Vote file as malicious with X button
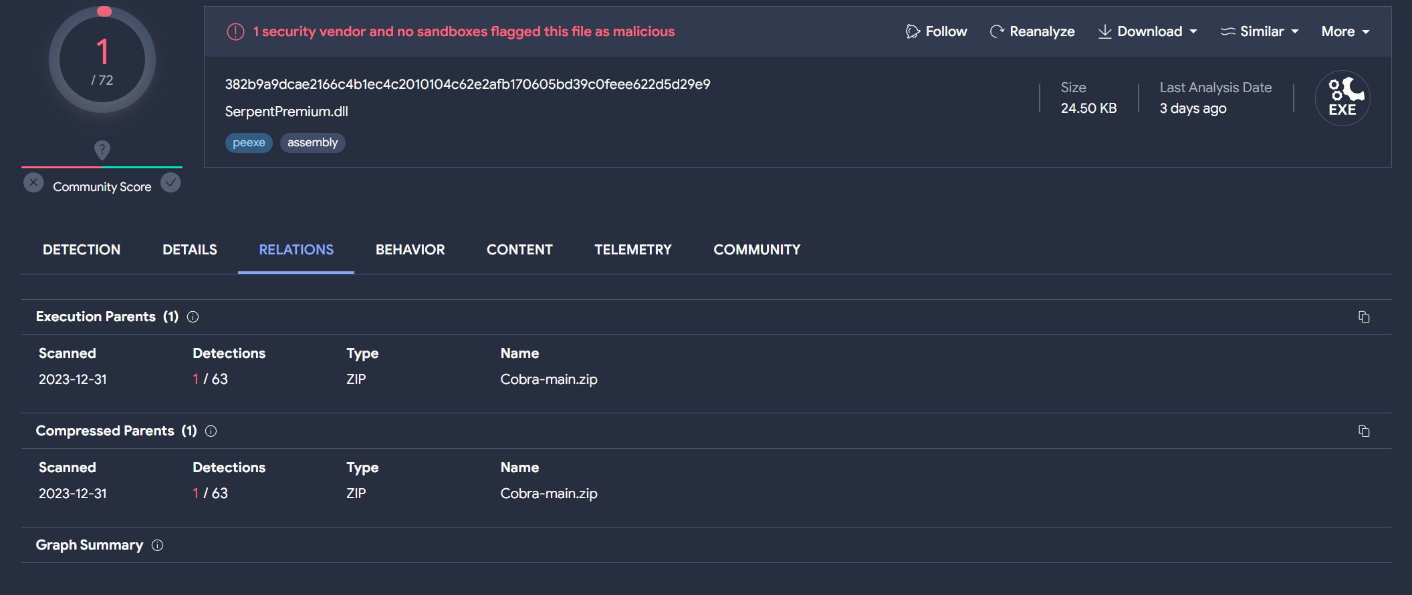This screenshot has width=1412, height=595. tap(33, 183)
